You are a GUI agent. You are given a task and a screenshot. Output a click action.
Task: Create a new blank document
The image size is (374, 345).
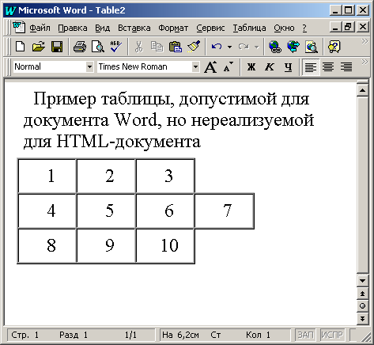click(21, 47)
